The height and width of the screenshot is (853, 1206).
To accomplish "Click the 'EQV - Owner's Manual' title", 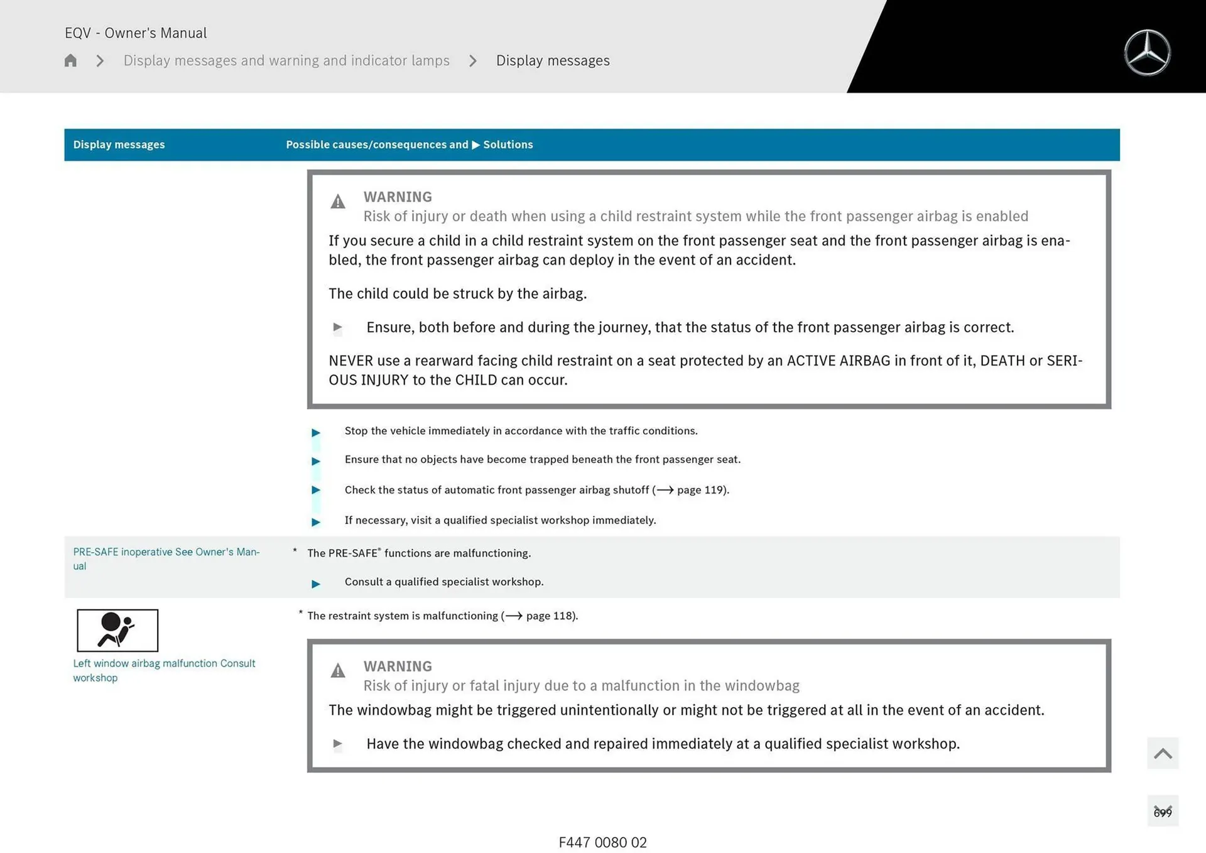I will tap(136, 33).
